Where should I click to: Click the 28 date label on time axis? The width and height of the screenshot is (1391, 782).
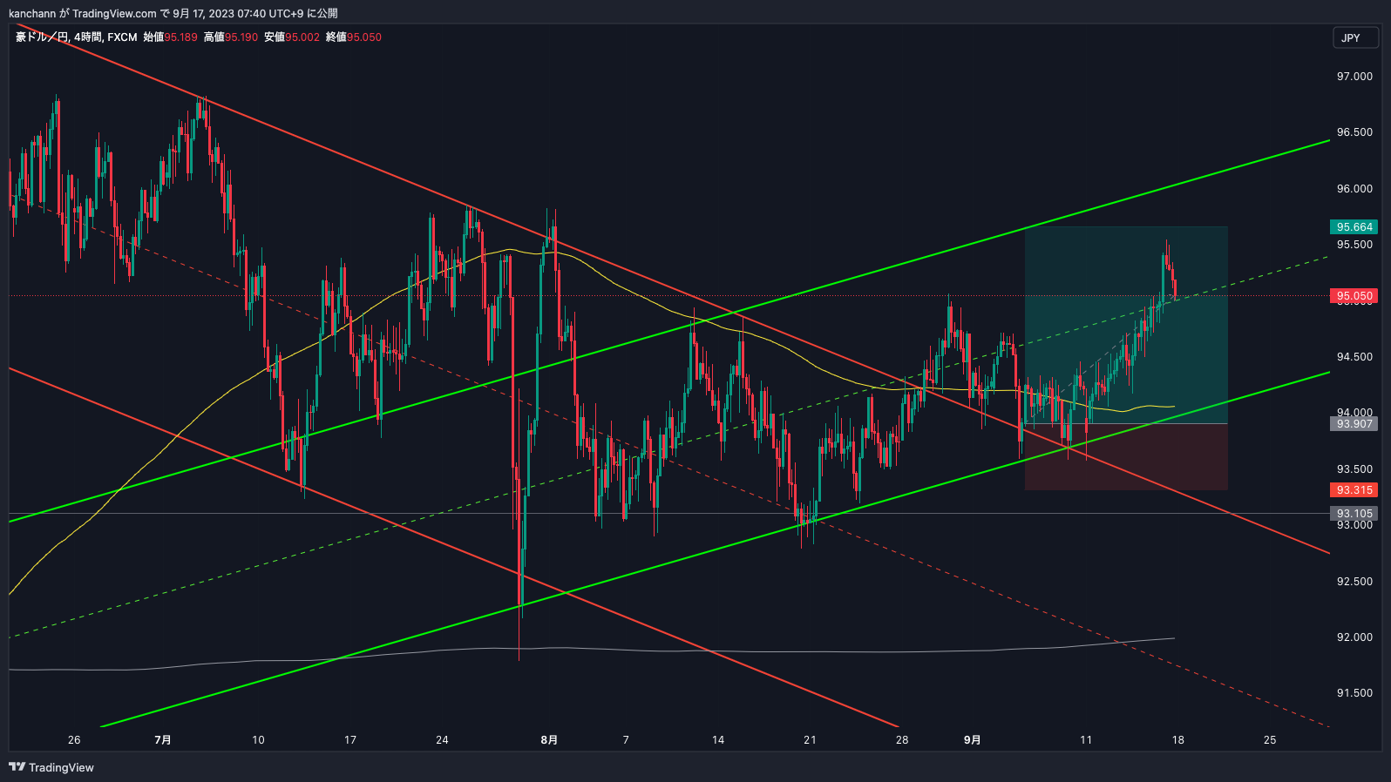pyautogui.click(x=902, y=740)
